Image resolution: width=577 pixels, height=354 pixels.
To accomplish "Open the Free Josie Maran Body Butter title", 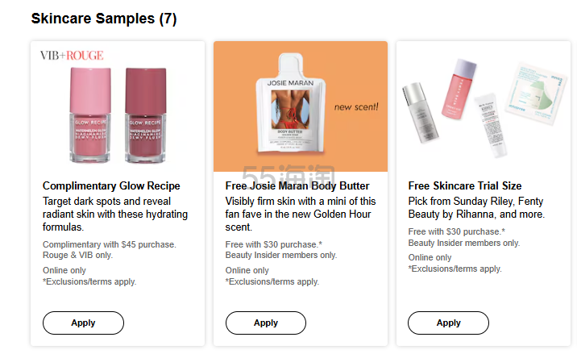I will [x=297, y=185].
